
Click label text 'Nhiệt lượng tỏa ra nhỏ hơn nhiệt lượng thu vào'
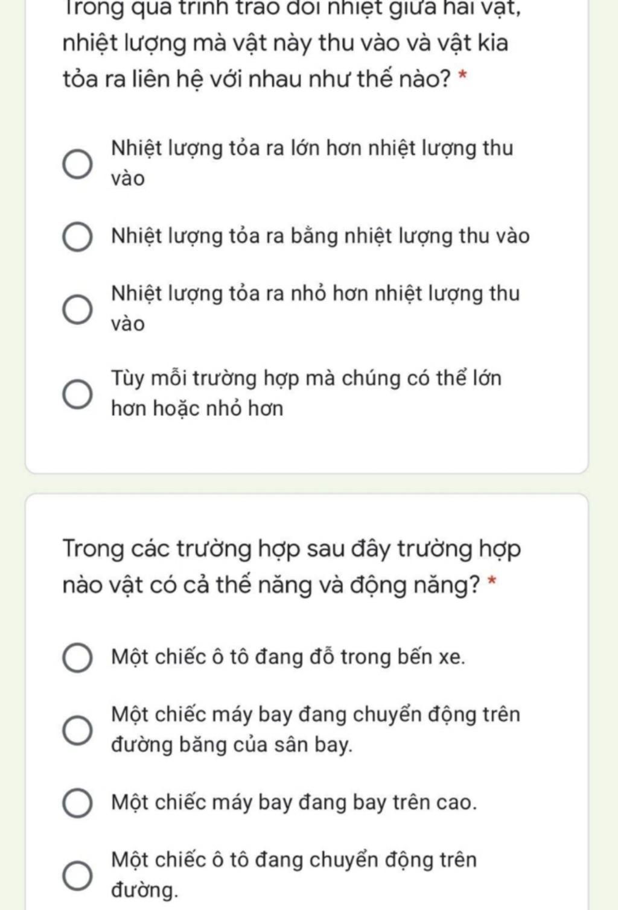click(x=315, y=308)
